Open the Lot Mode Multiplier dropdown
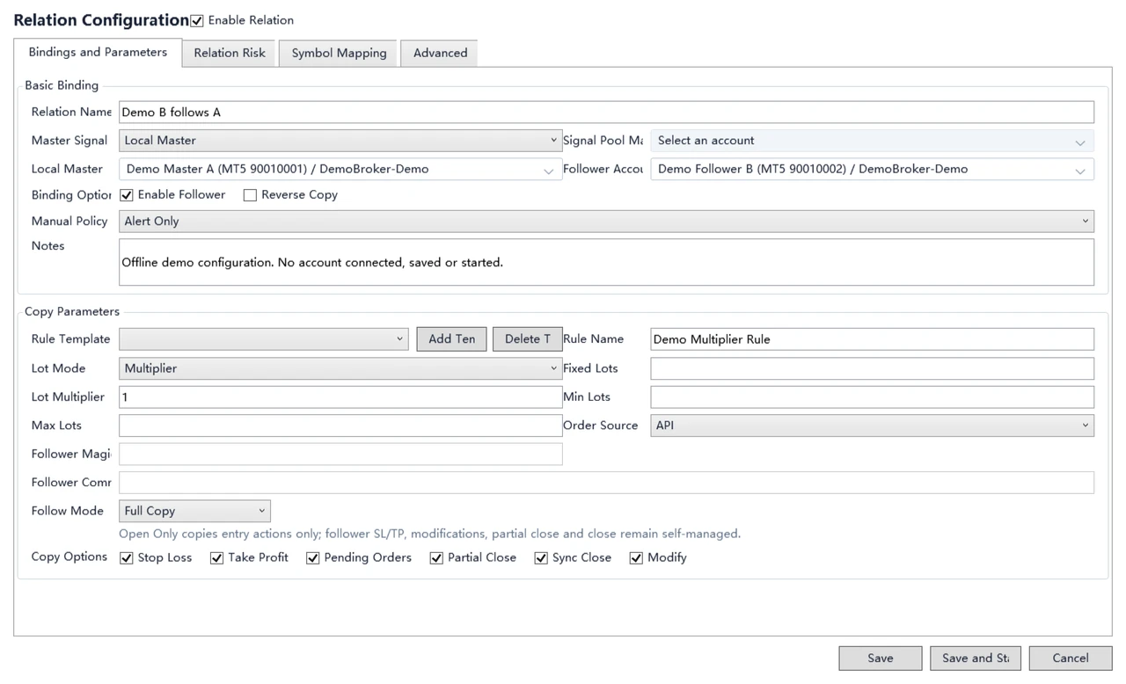The height and width of the screenshot is (684, 1126). pos(340,368)
